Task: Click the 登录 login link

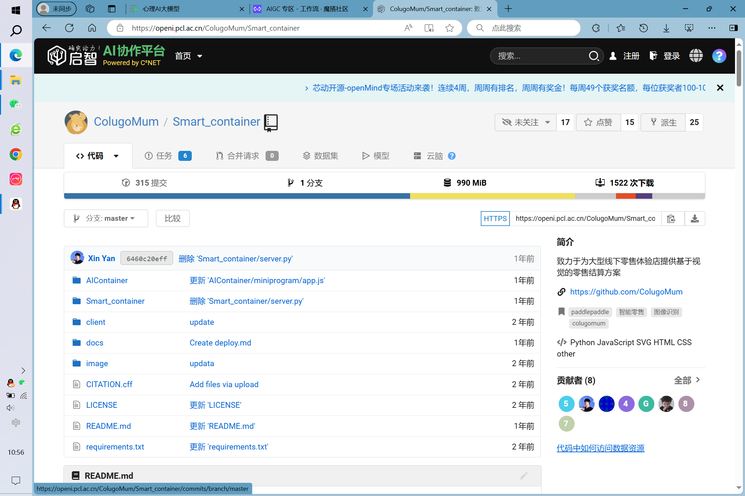Action: pos(665,56)
